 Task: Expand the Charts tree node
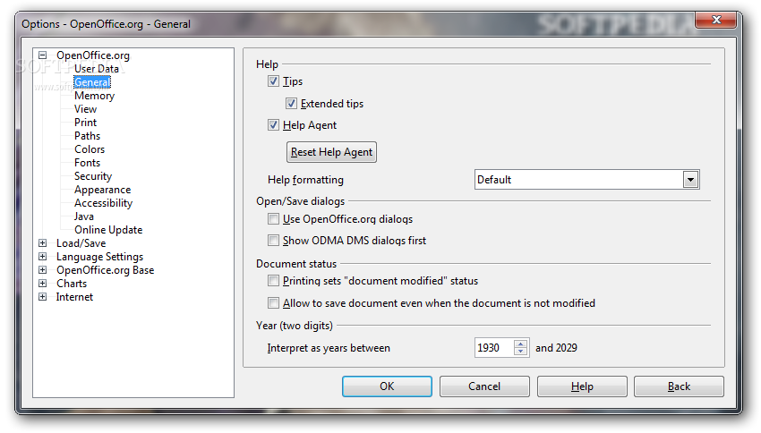pos(43,284)
